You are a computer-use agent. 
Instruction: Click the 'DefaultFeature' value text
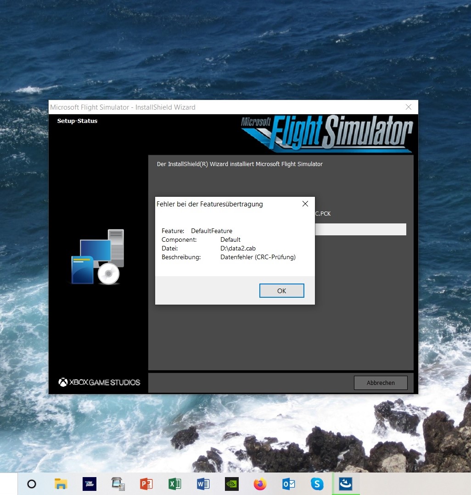tap(212, 231)
